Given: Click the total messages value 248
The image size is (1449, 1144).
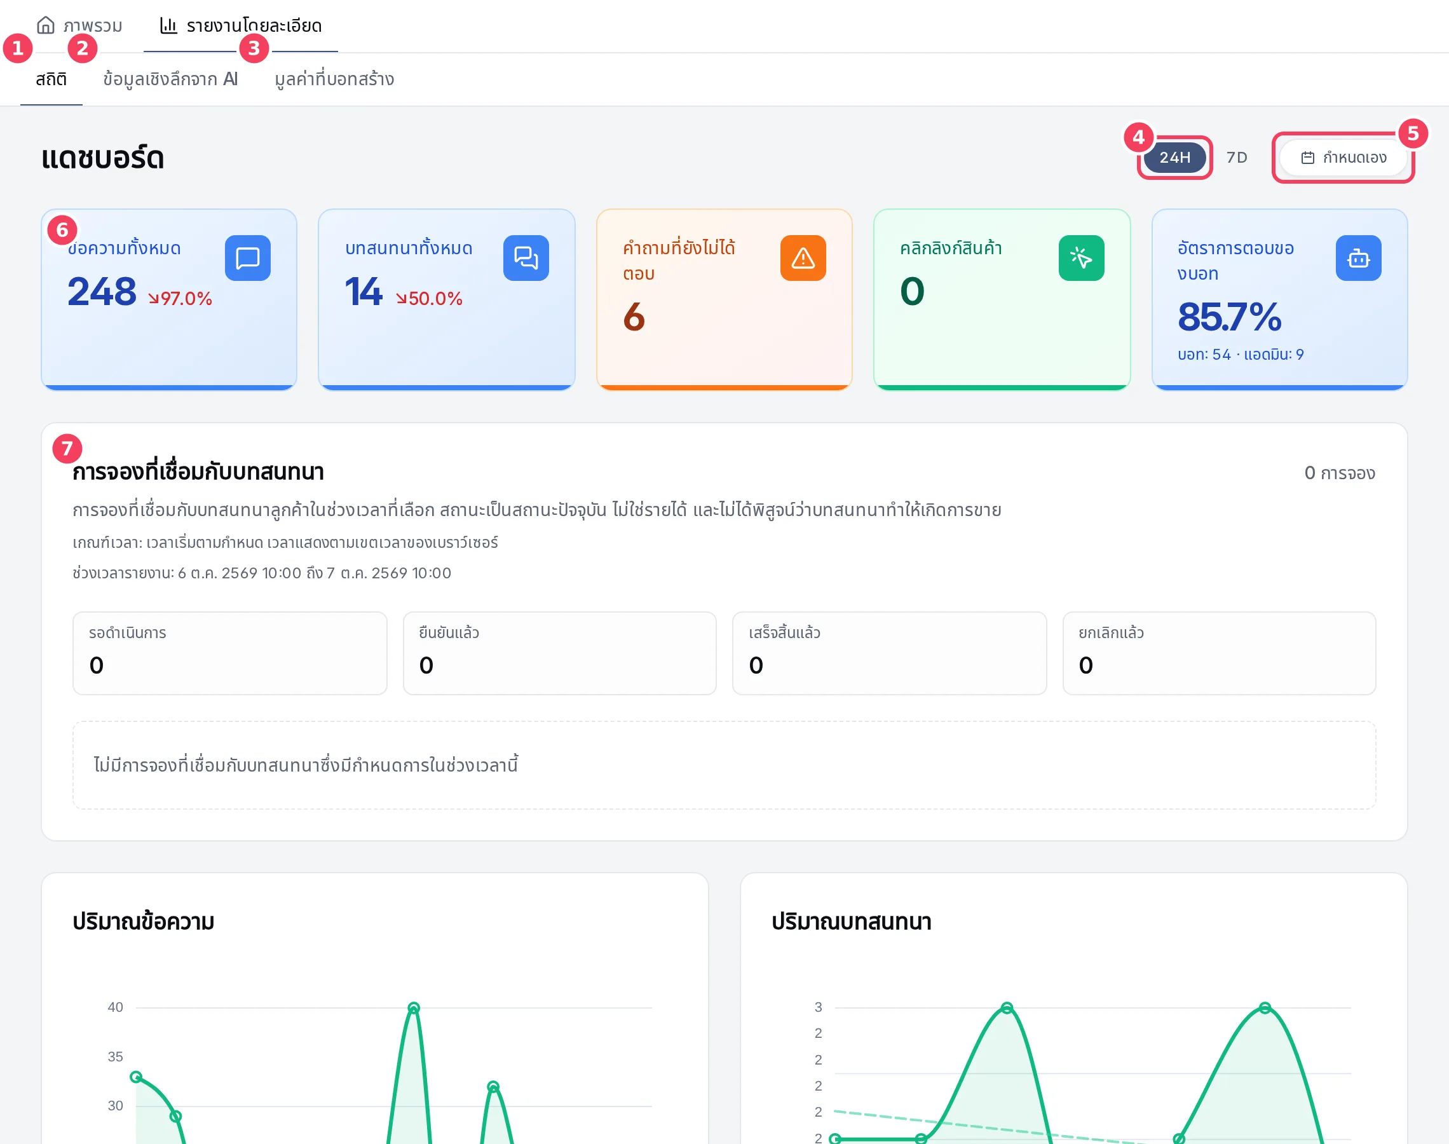Looking at the screenshot, I should (x=102, y=291).
